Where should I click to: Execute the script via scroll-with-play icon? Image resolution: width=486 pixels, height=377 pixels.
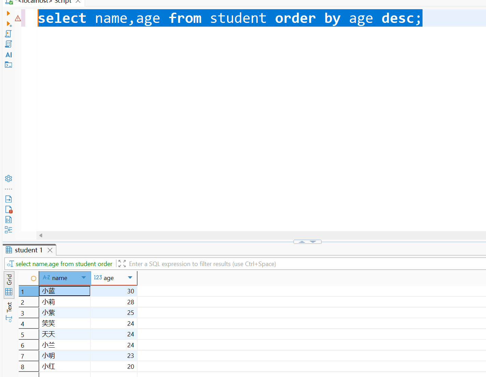[9, 34]
